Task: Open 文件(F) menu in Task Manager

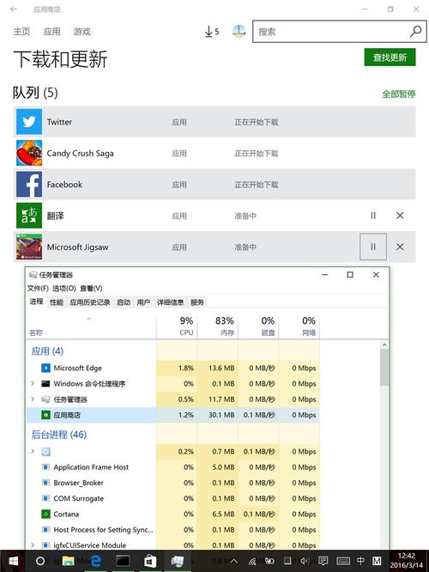Action: click(x=38, y=289)
